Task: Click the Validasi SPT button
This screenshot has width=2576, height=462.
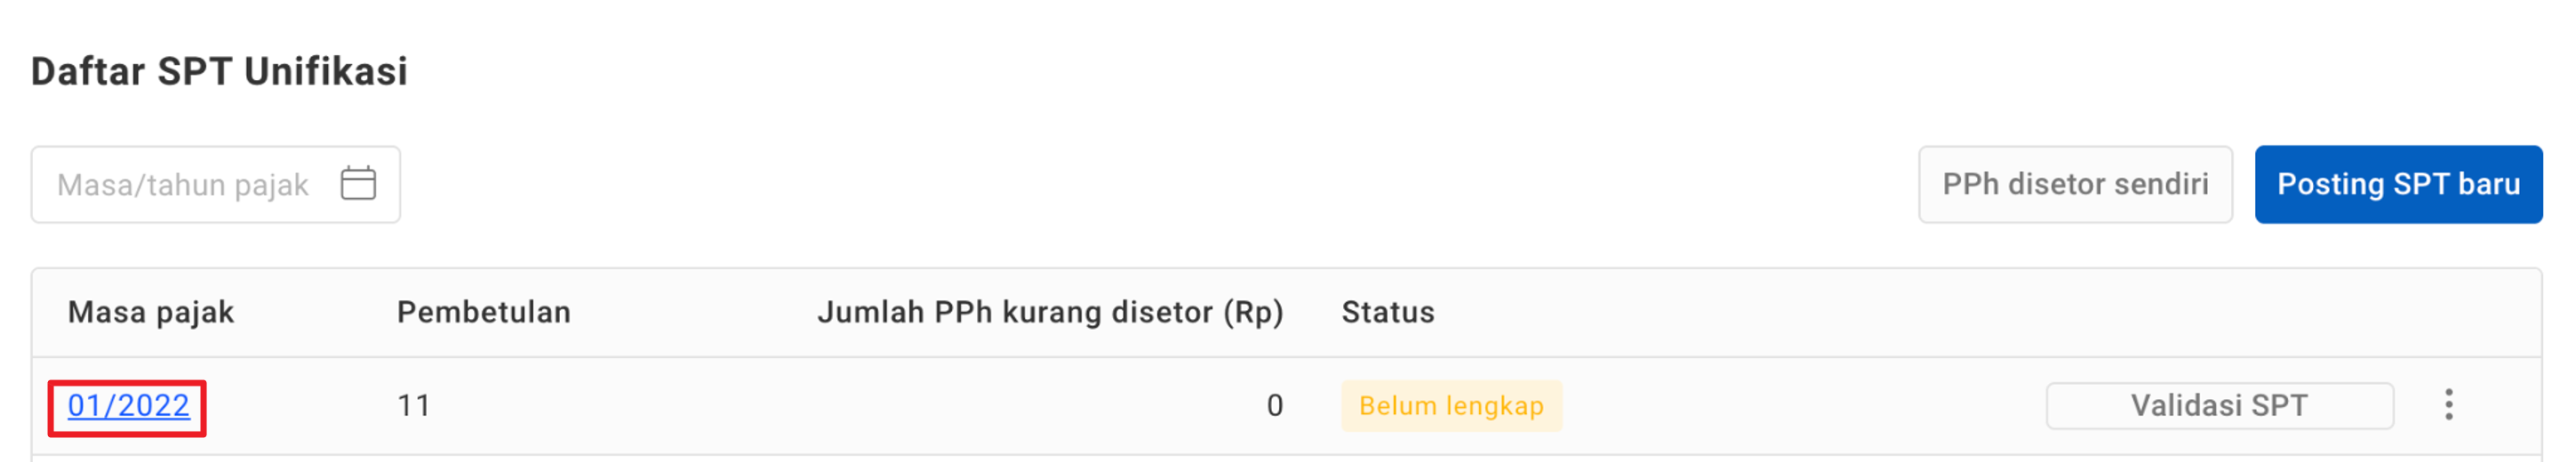Action: 2219,406
